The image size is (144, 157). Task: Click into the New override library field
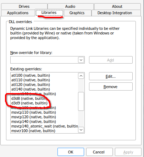[x=44, y=60]
